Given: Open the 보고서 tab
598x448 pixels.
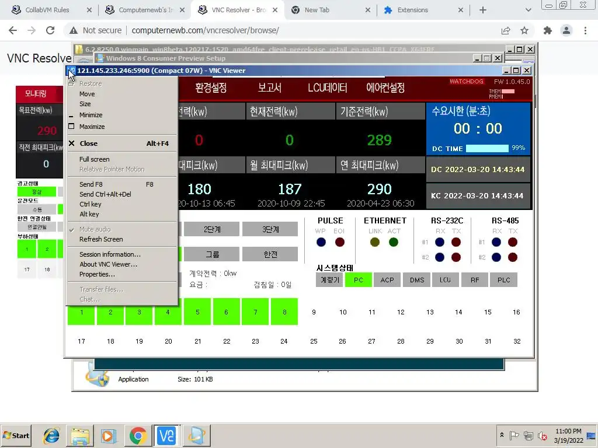Looking at the screenshot, I should pos(270,88).
